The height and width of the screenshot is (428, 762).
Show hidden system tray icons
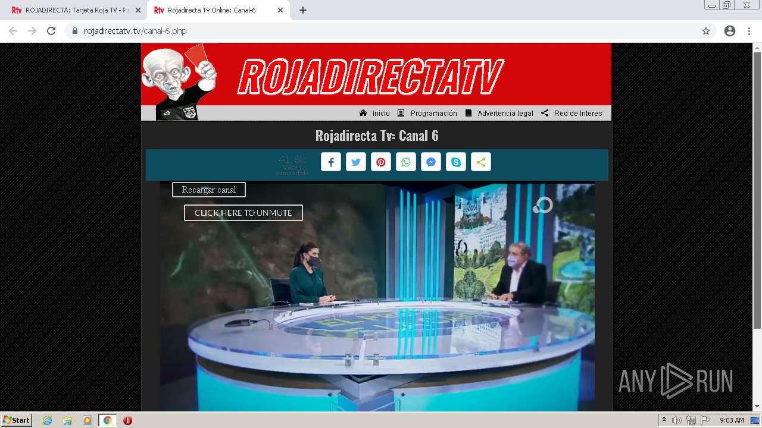[664, 420]
